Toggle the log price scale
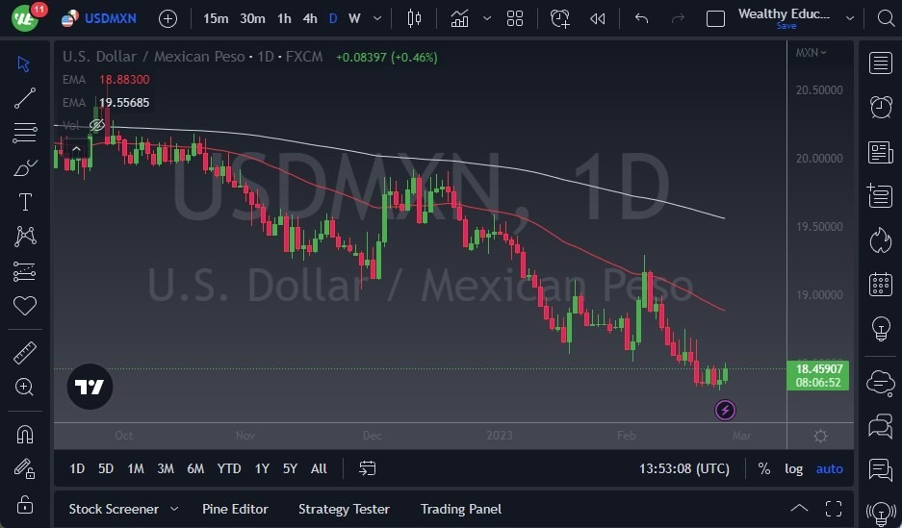Viewport: 902px width, 528px height. coord(794,468)
